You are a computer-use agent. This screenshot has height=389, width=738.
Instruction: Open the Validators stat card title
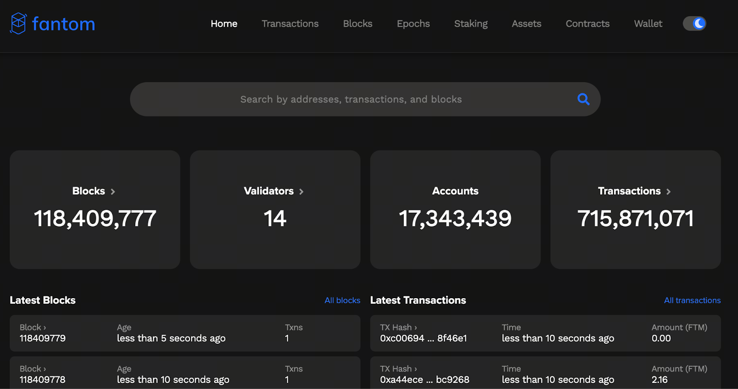pos(269,191)
